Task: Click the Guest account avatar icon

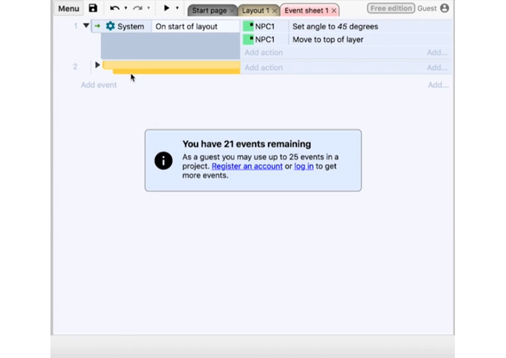Action: (x=444, y=8)
